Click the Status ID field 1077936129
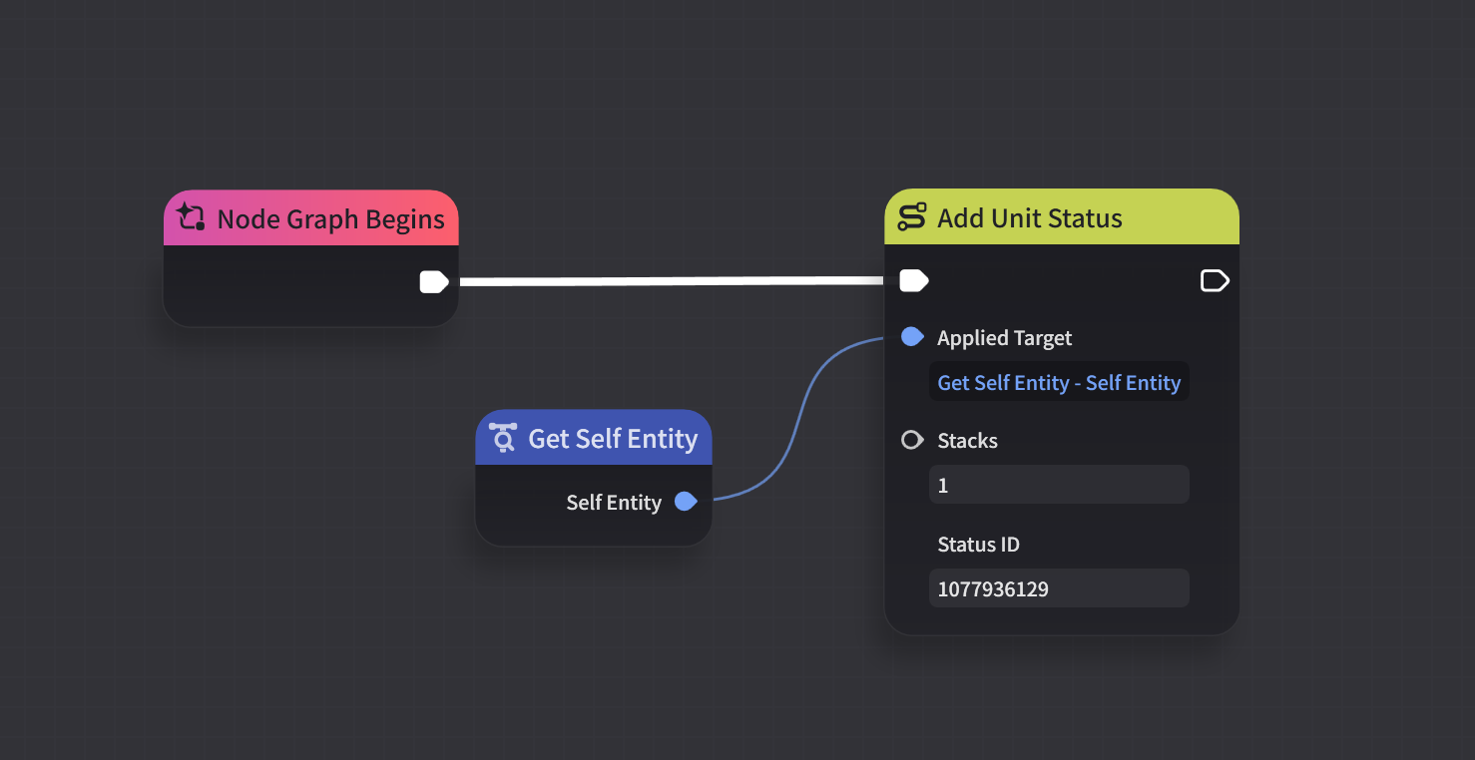1475x760 pixels. coord(1059,588)
